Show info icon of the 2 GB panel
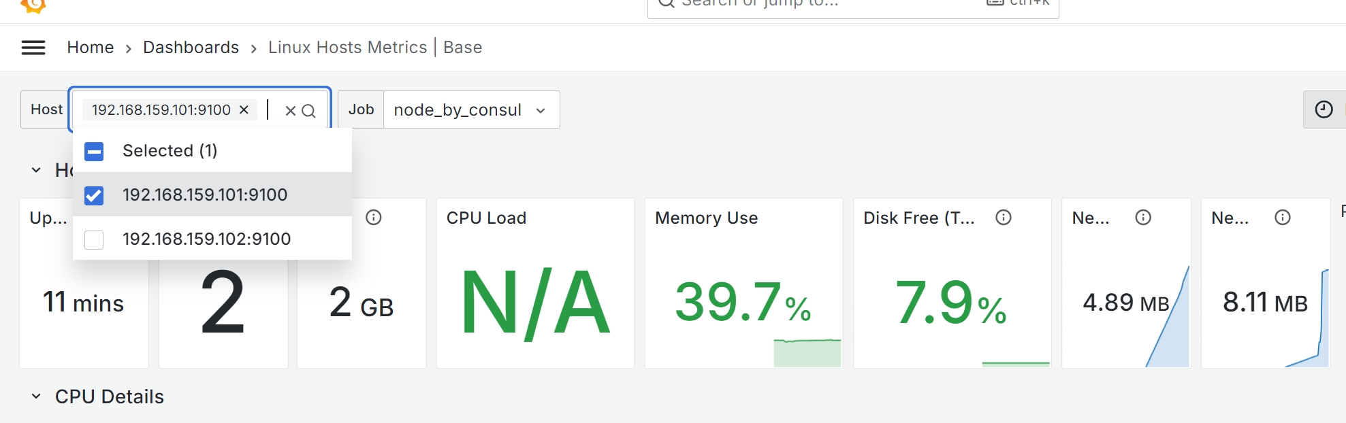 (373, 218)
